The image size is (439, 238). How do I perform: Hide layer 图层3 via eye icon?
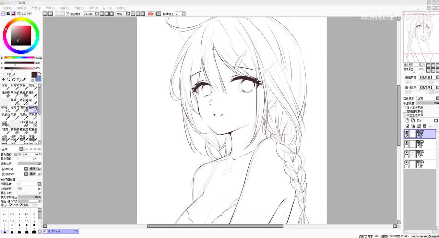point(406,152)
